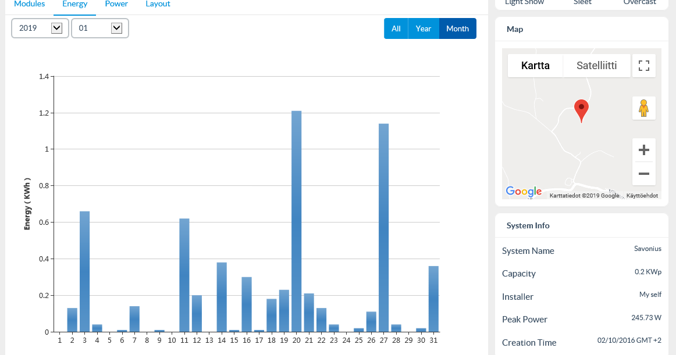Switch to the Modules tab
676x355 pixels.
coord(29,4)
